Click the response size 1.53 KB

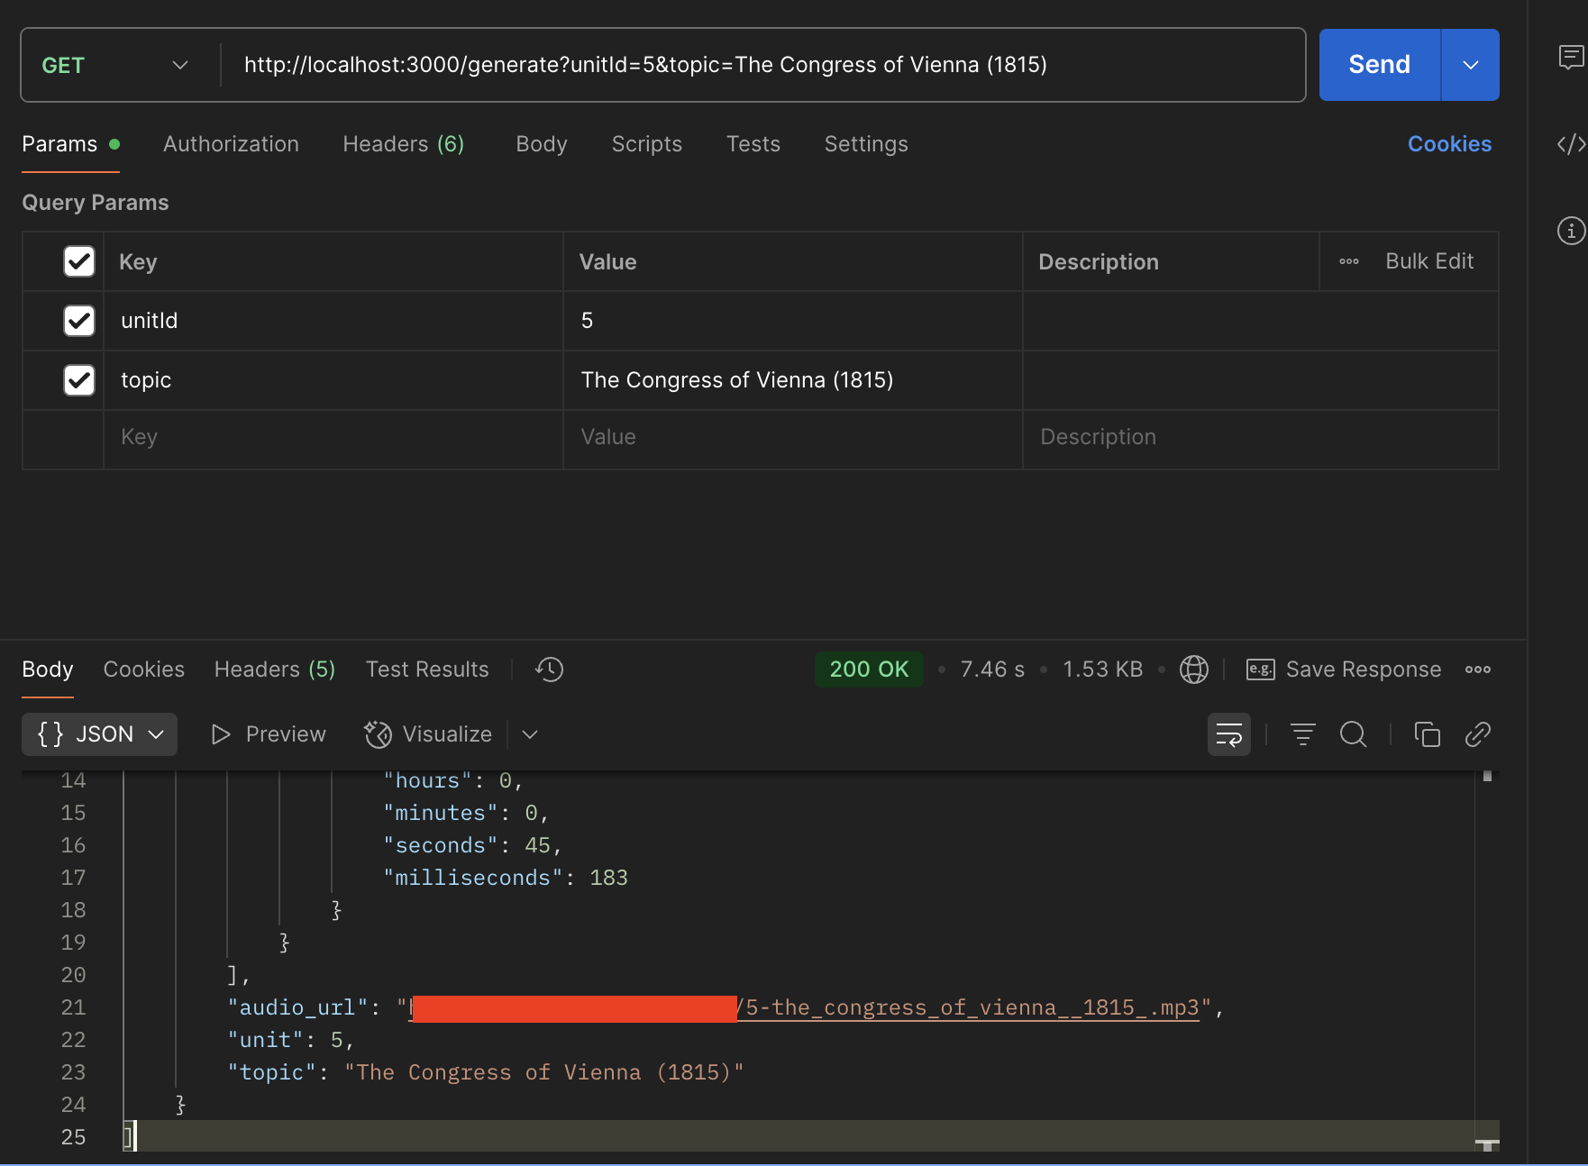click(x=1102, y=670)
